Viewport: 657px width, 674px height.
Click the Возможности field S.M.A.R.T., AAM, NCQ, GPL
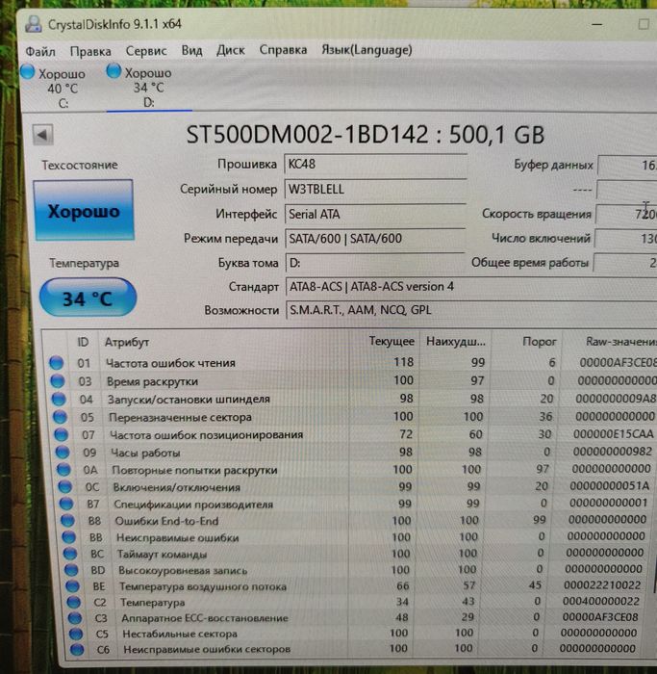click(x=471, y=310)
